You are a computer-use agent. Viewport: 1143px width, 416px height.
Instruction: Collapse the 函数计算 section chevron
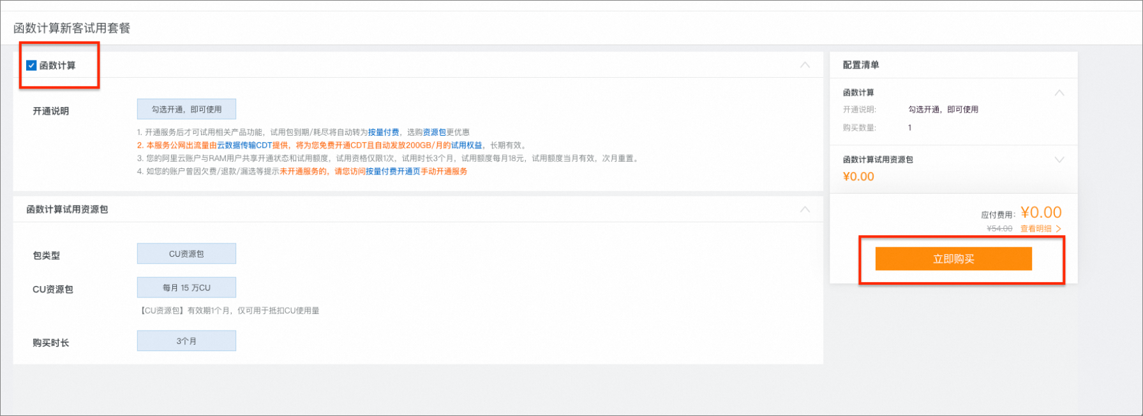tap(805, 65)
